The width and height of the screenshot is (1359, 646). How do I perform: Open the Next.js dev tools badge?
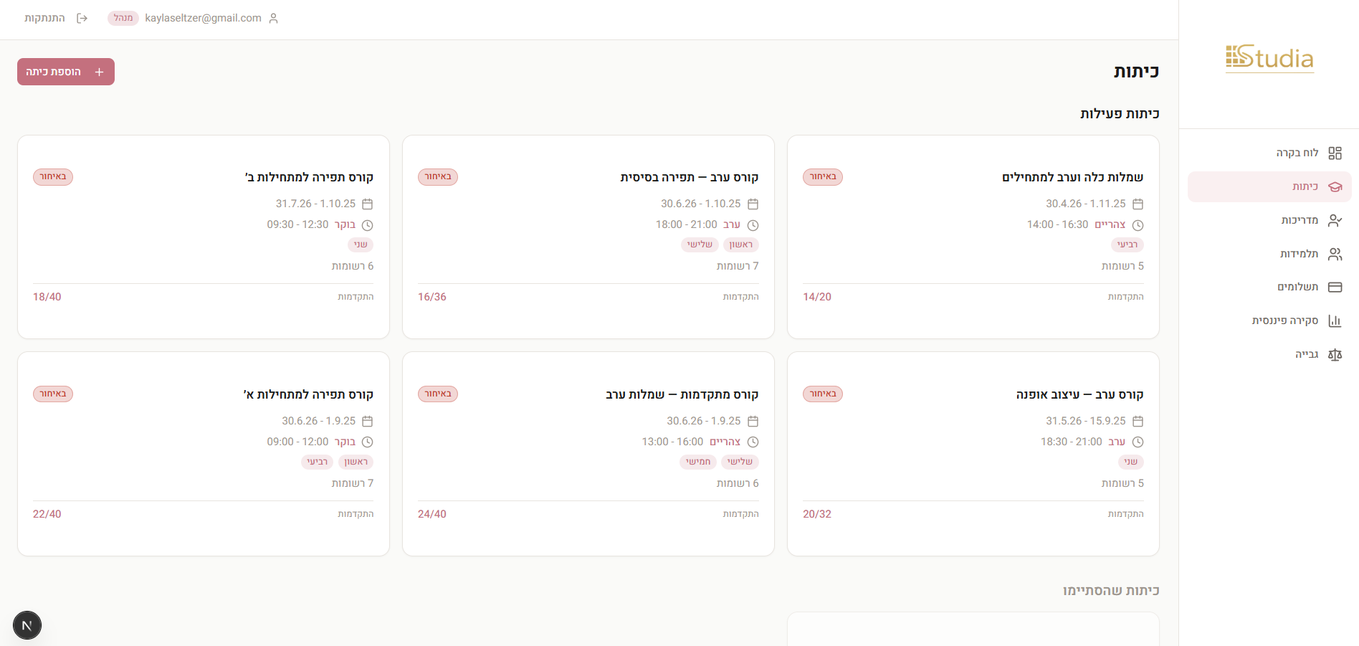pos(27,625)
